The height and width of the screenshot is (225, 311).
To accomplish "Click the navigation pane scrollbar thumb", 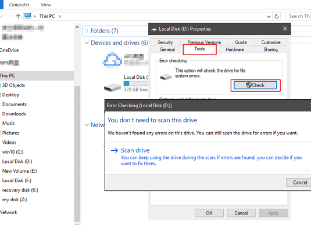I will coord(77,154).
